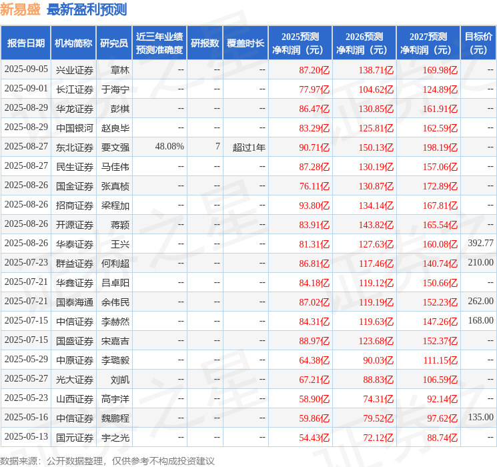This screenshot has height=467, width=497.
Task: Click the 近三年业绩预测准确度 column header
Action: click(159, 43)
